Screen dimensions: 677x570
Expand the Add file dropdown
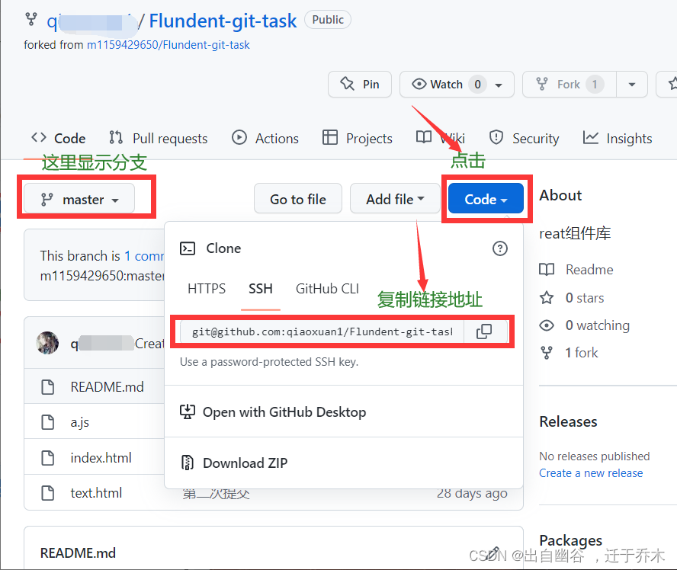point(395,198)
